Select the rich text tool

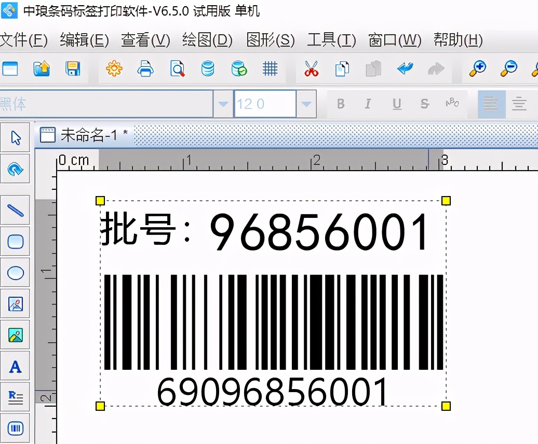tap(16, 397)
